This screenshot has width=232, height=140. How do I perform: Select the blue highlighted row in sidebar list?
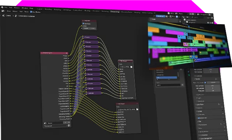167,77
